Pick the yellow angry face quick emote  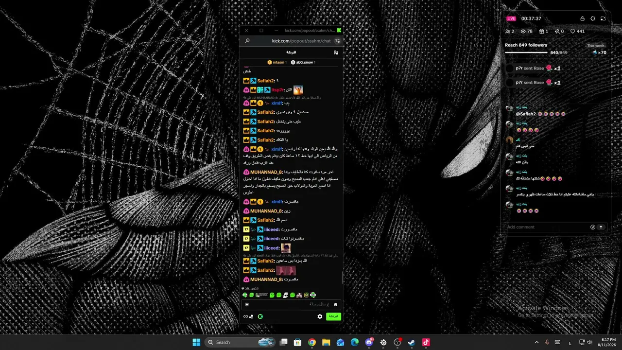tap(306, 295)
